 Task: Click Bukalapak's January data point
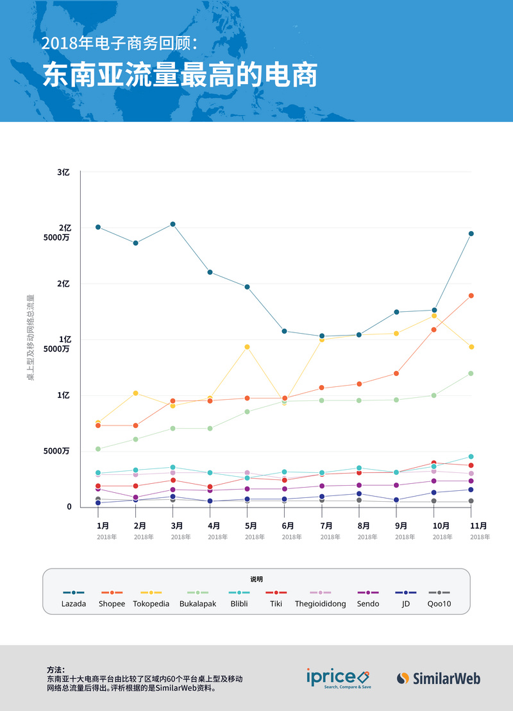(x=98, y=449)
